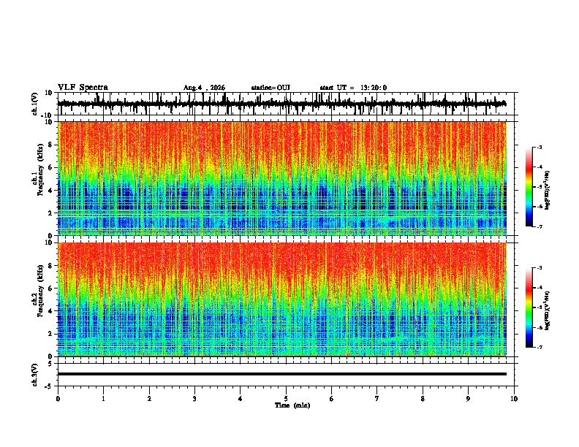Click the "1" tick on time axis
Viewport: 579px width, 447px height.
pos(103,399)
